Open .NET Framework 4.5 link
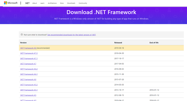The image size is (187, 101). [28, 95]
